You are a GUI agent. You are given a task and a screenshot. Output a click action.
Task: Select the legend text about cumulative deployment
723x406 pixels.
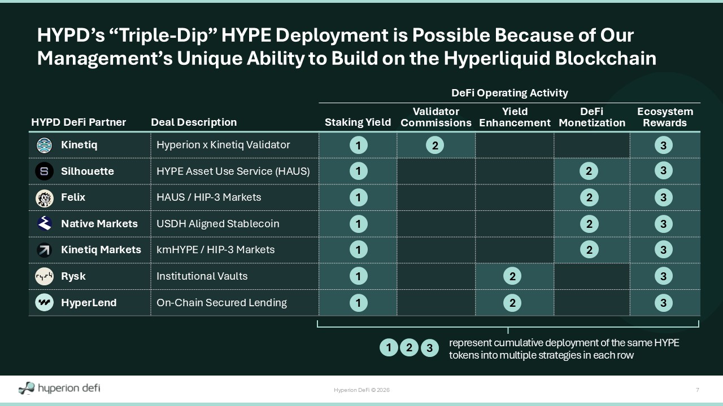564,349
